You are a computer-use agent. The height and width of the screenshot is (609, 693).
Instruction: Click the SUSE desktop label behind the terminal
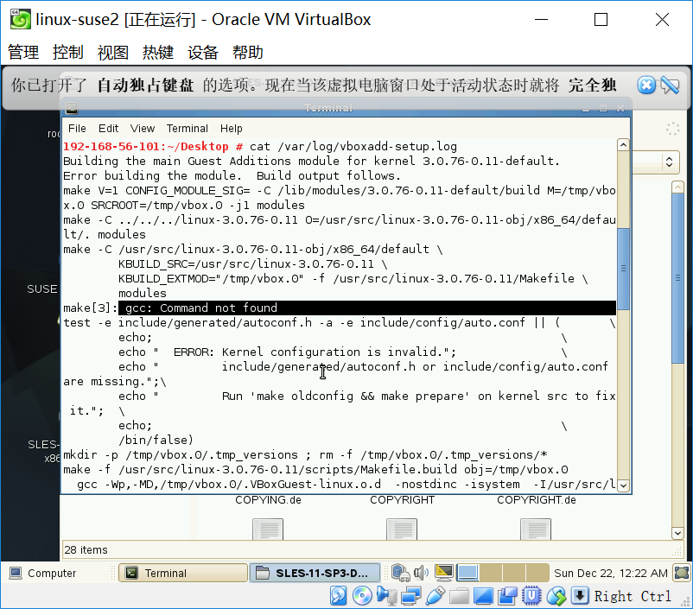[42, 289]
